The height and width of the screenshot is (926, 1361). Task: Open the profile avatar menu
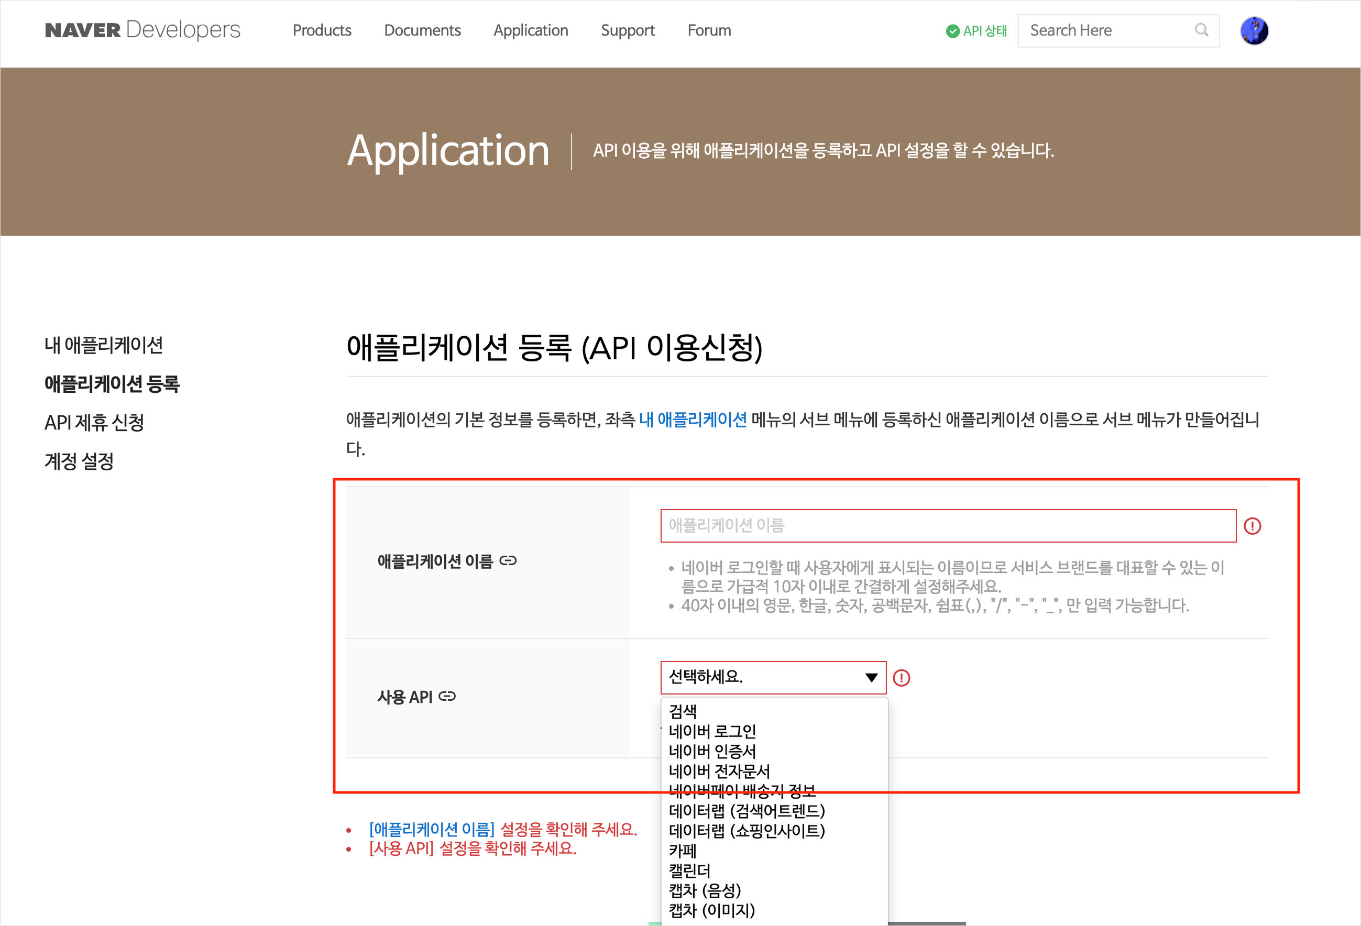click(1254, 30)
